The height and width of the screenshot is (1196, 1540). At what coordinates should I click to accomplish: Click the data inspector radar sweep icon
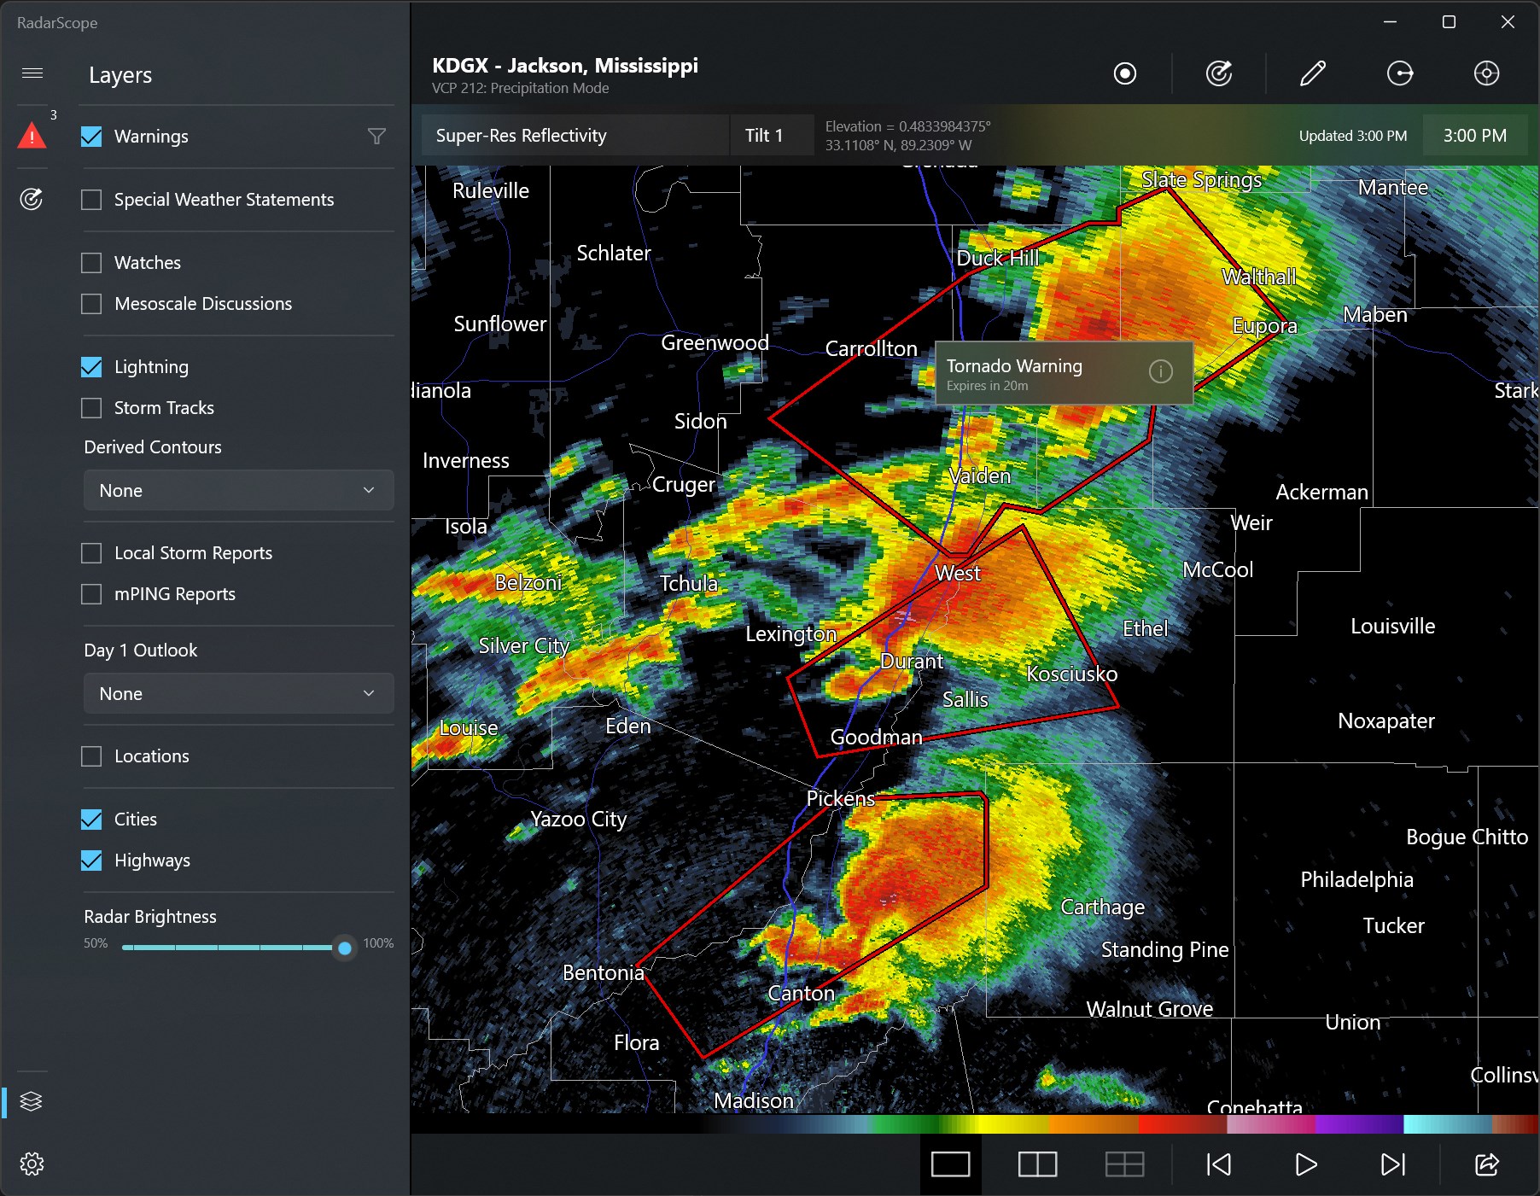(x=1219, y=73)
